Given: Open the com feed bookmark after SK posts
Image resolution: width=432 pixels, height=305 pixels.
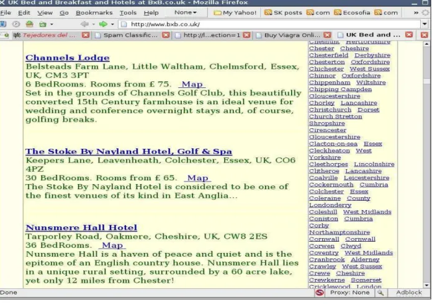Looking at the screenshot, I should pyautogui.click(x=318, y=12).
